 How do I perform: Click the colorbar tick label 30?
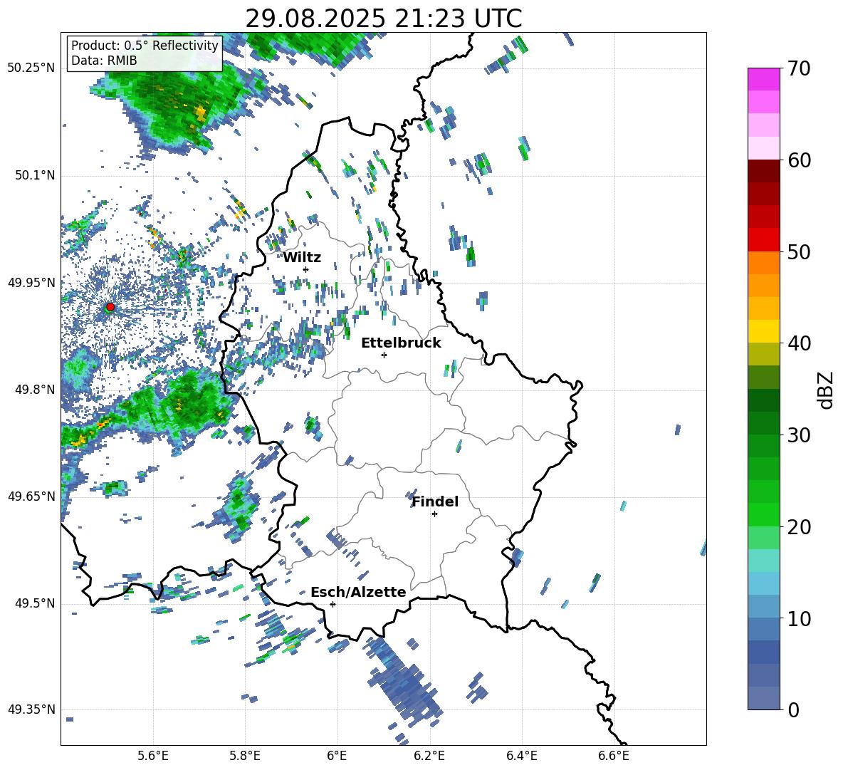click(x=799, y=435)
